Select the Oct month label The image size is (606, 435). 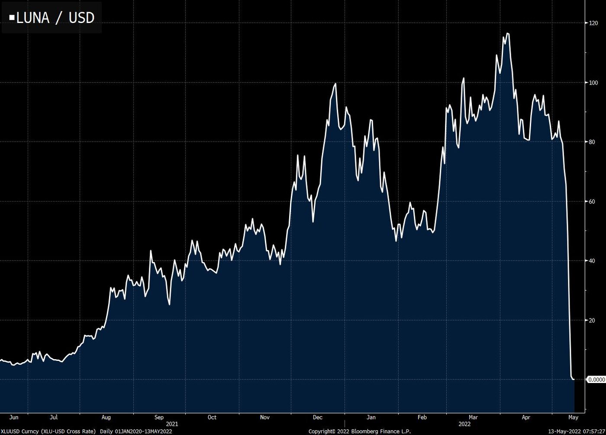[x=212, y=417]
